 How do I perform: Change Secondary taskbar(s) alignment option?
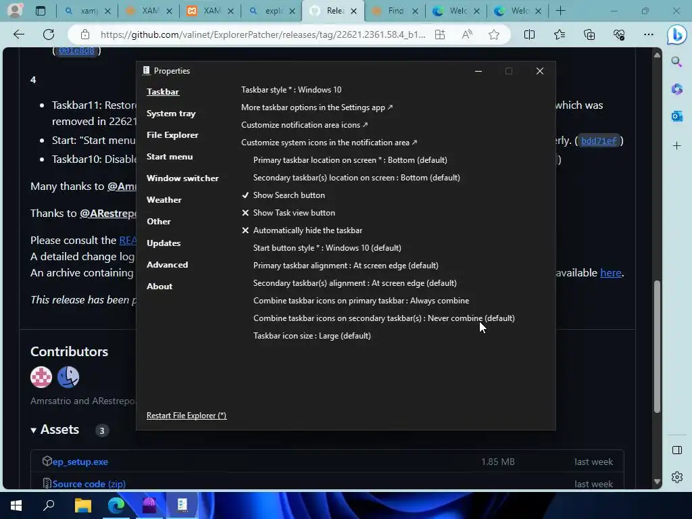[x=355, y=283]
